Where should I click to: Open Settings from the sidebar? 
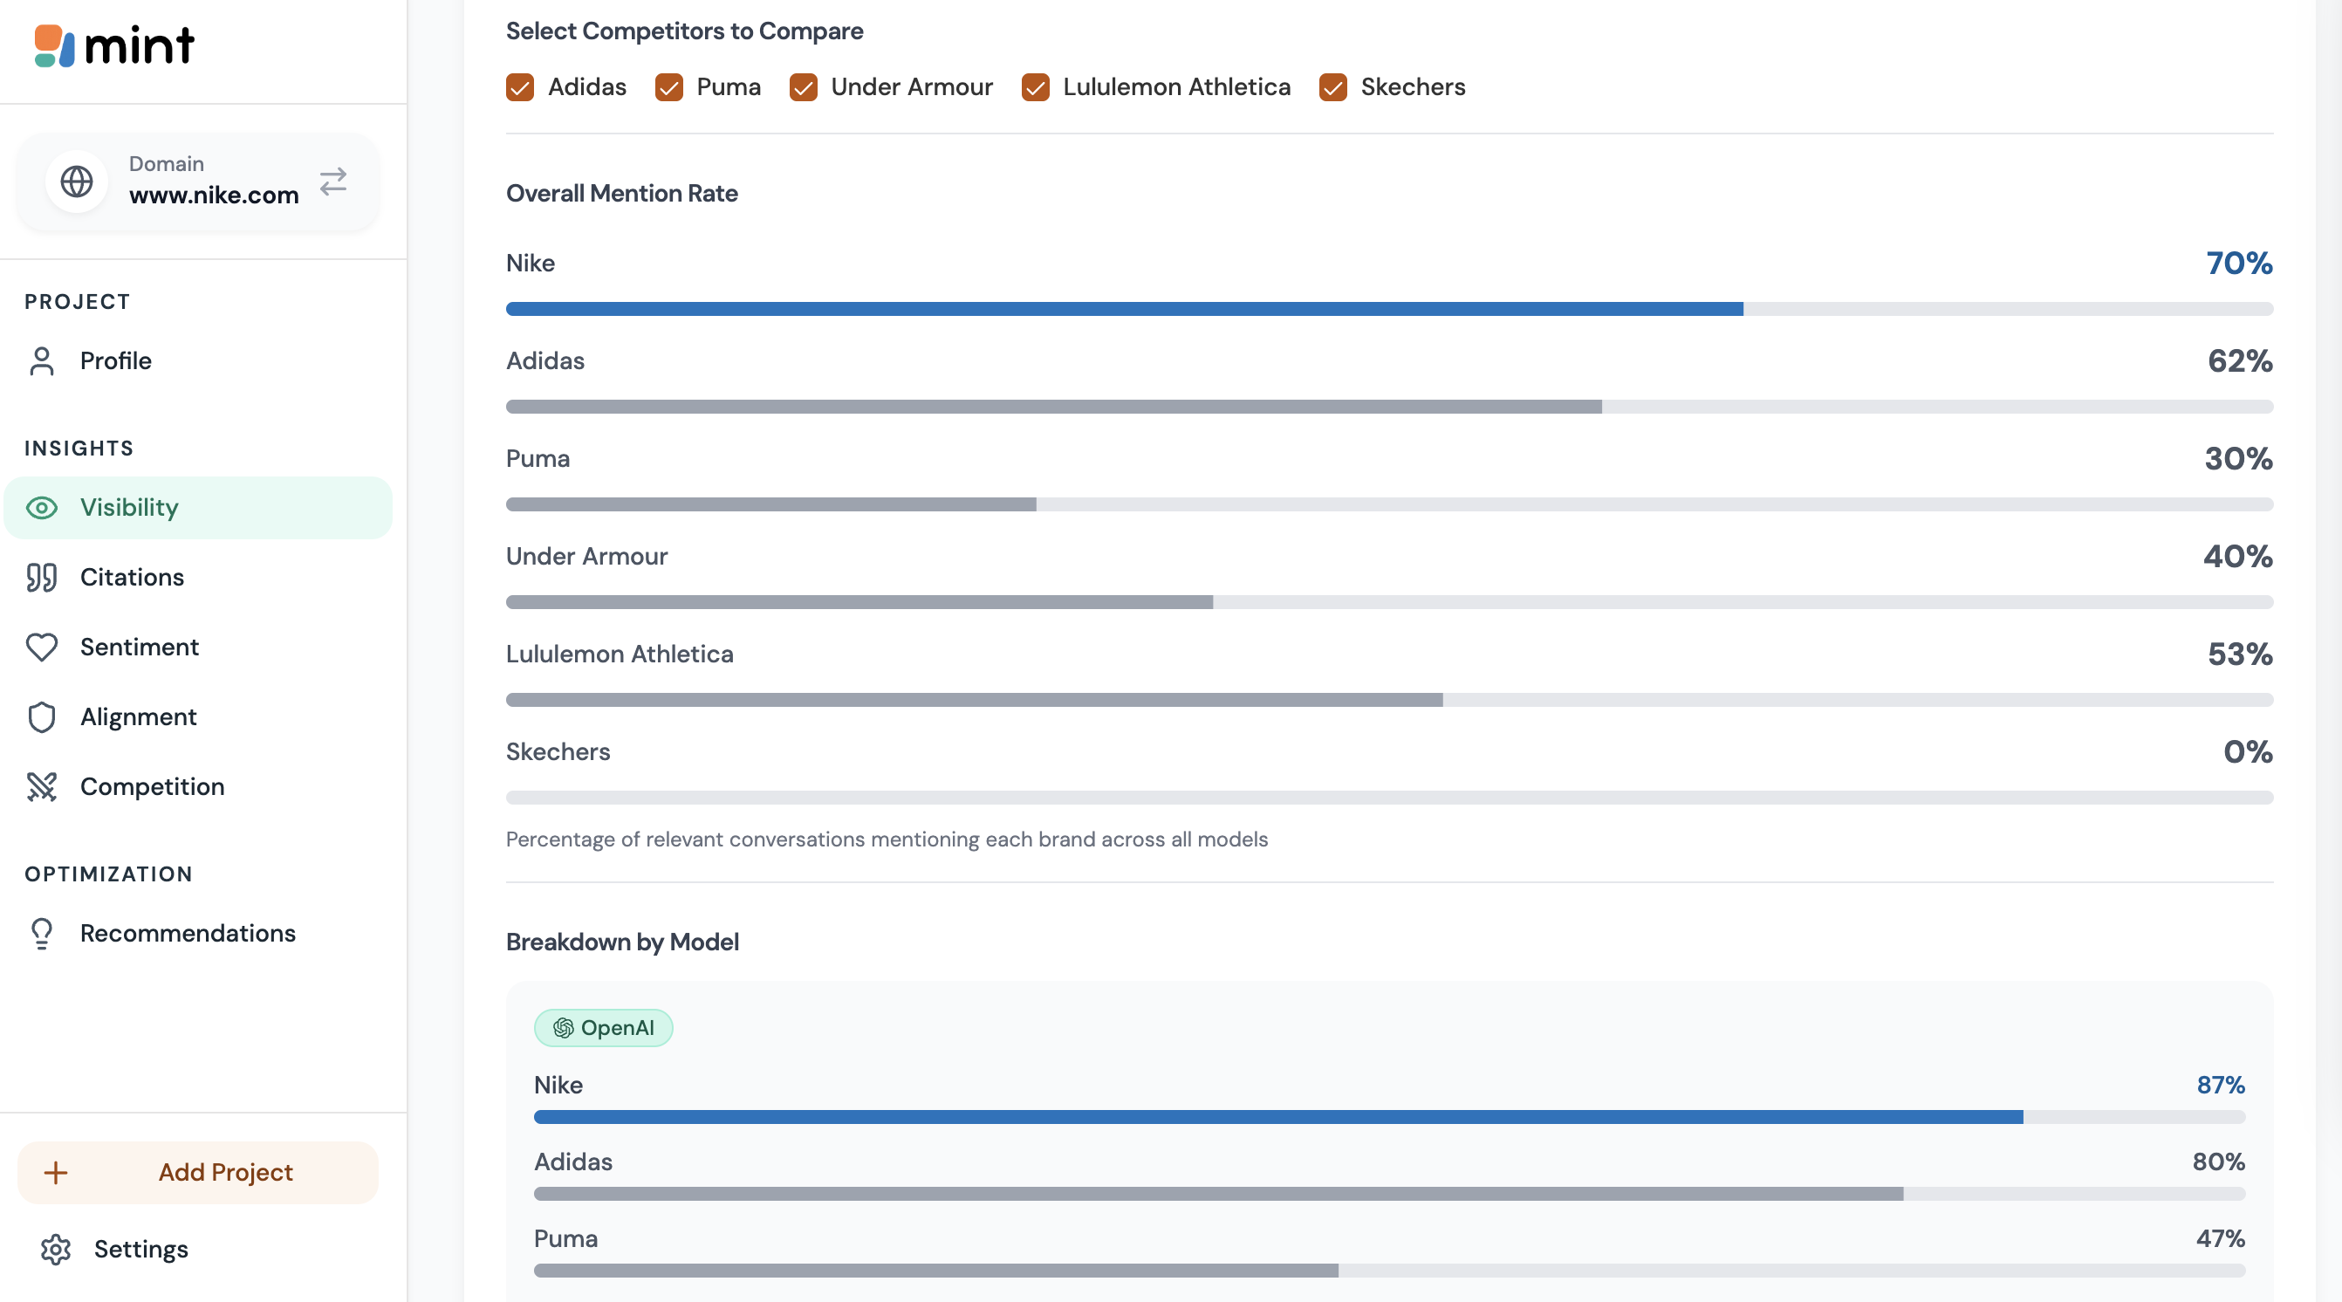140,1251
